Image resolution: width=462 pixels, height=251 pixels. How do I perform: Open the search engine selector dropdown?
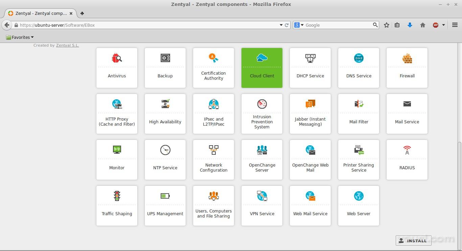tap(299, 25)
